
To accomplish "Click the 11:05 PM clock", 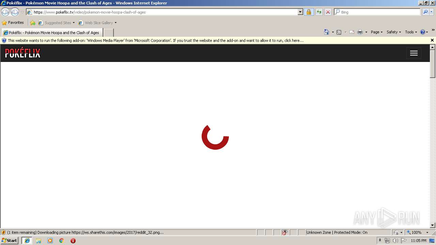I will pyautogui.click(x=419, y=241).
